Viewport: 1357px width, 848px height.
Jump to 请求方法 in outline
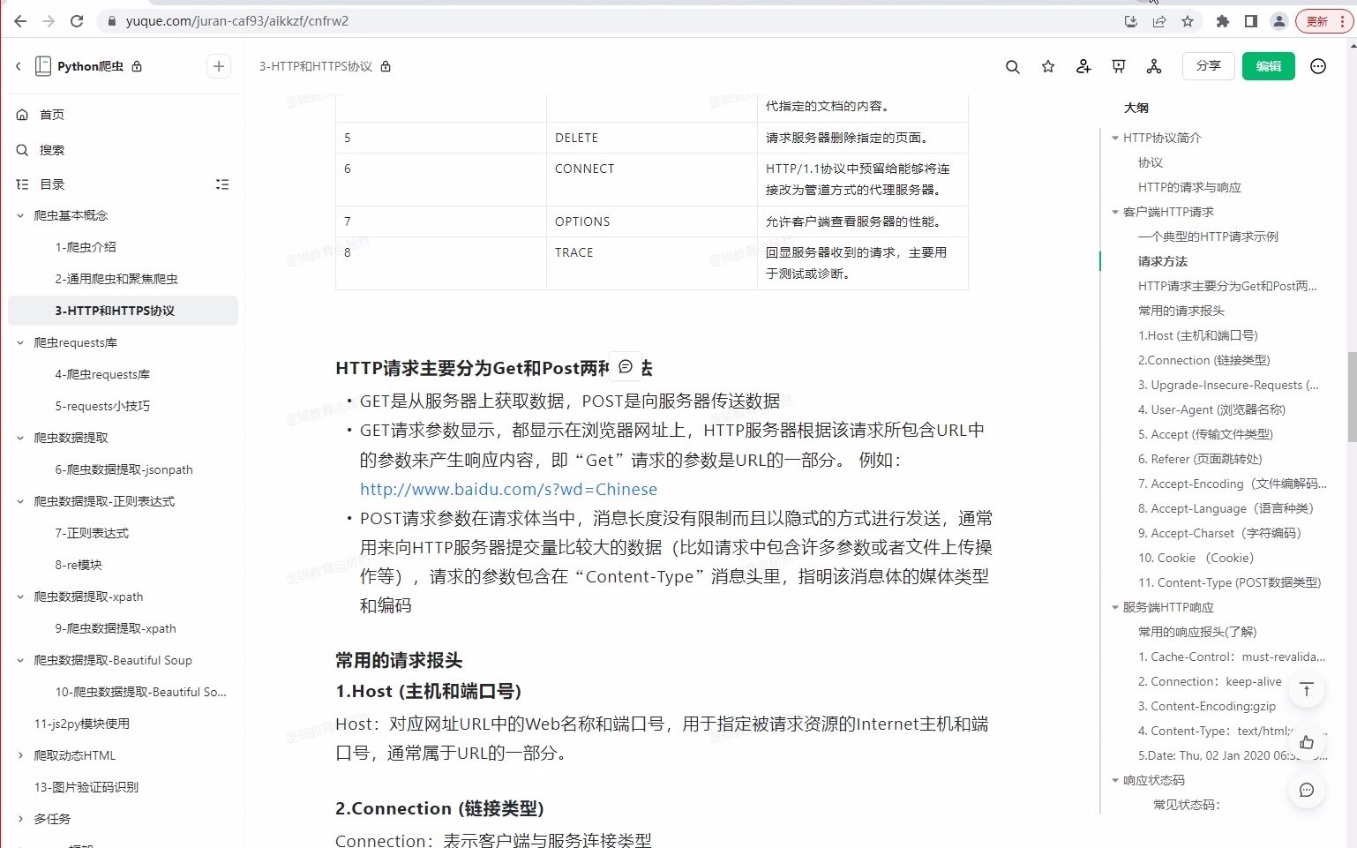point(1162,261)
